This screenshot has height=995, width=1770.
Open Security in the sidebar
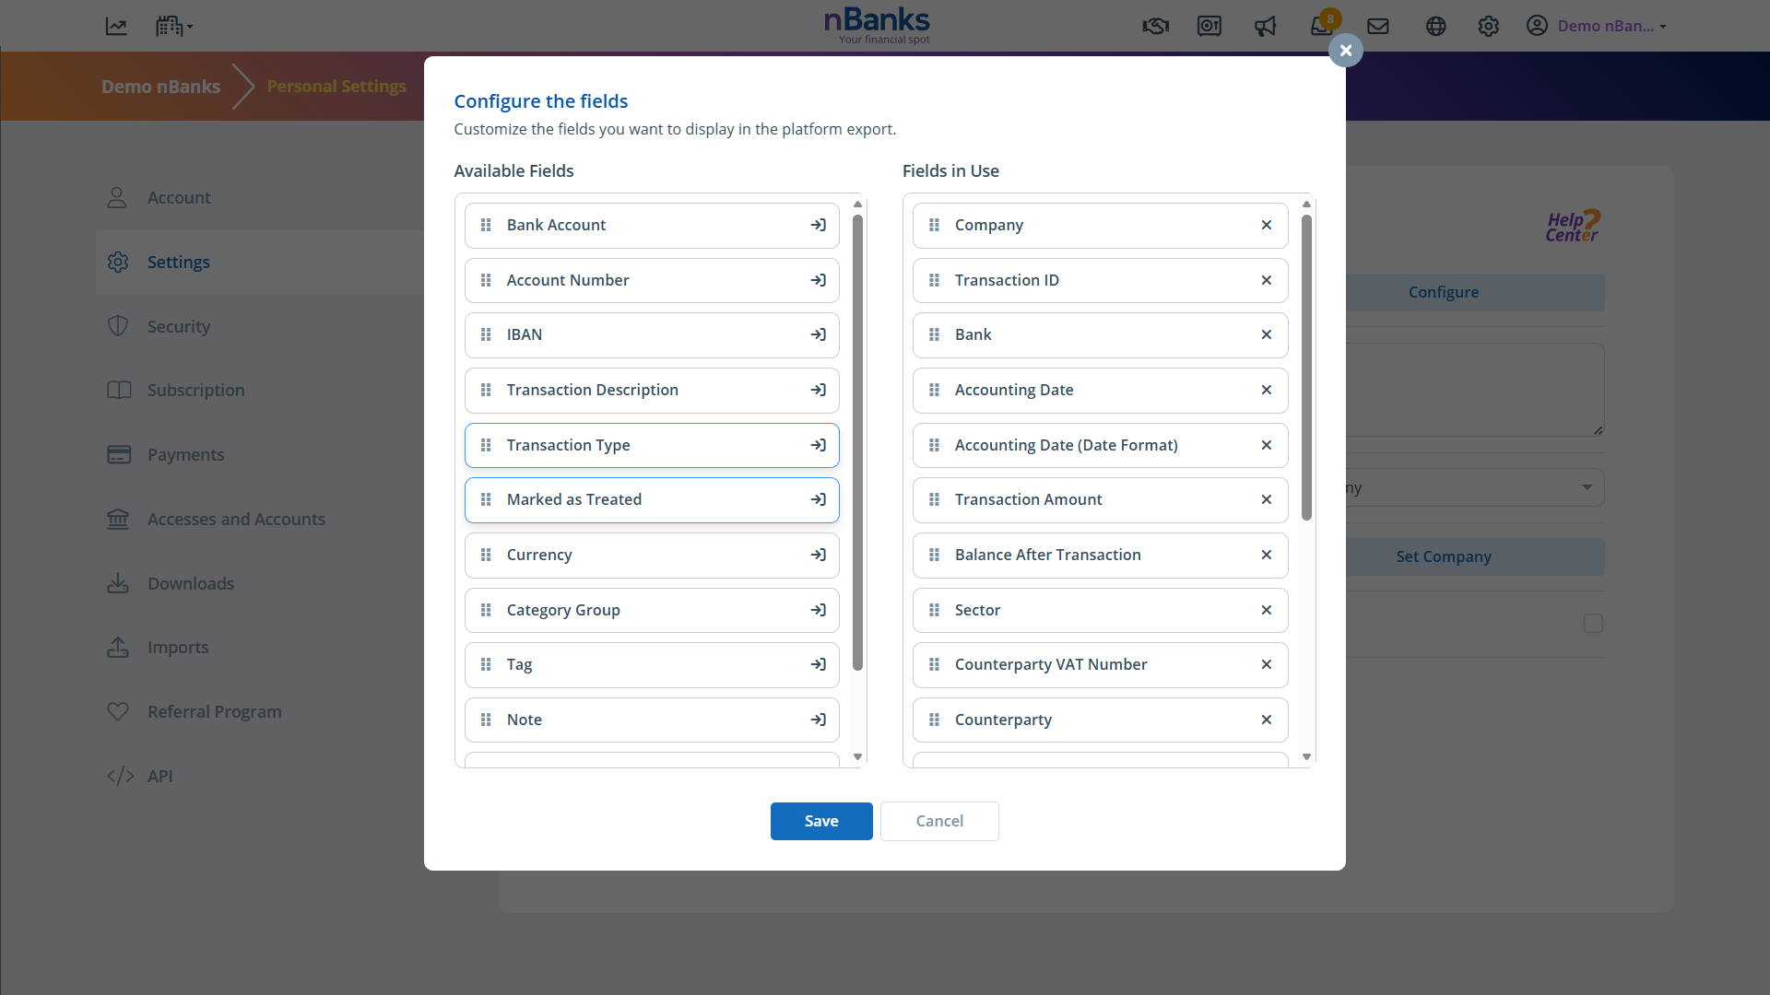tap(179, 326)
